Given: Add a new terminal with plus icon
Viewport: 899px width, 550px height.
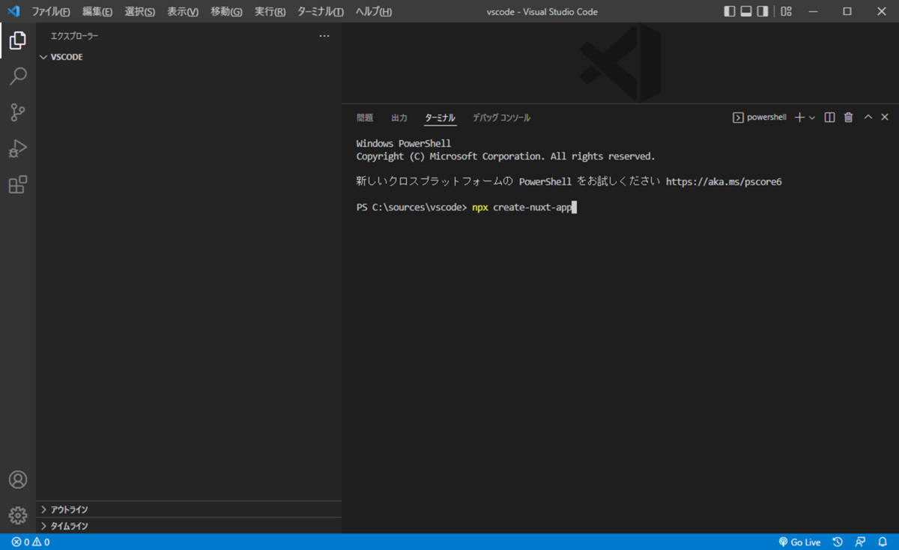Looking at the screenshot, I should tap(799, 118).
